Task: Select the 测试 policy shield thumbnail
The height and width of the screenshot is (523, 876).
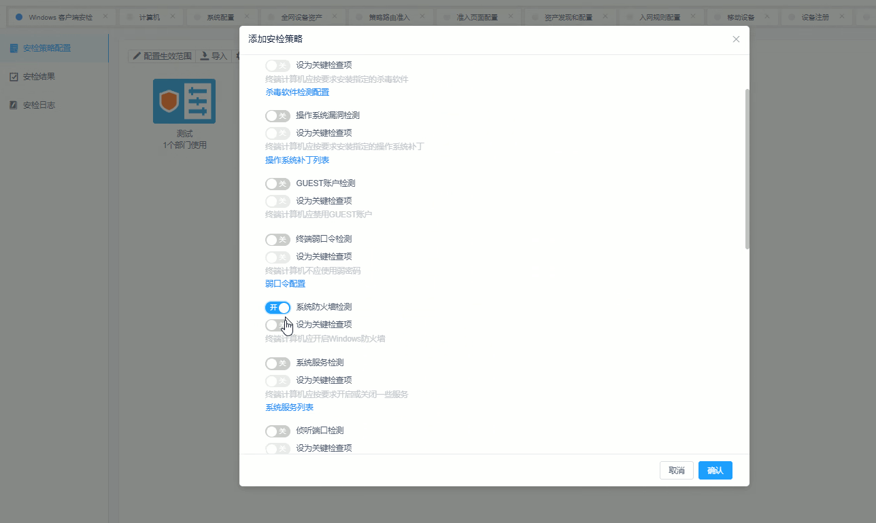Action: (184, 101)
